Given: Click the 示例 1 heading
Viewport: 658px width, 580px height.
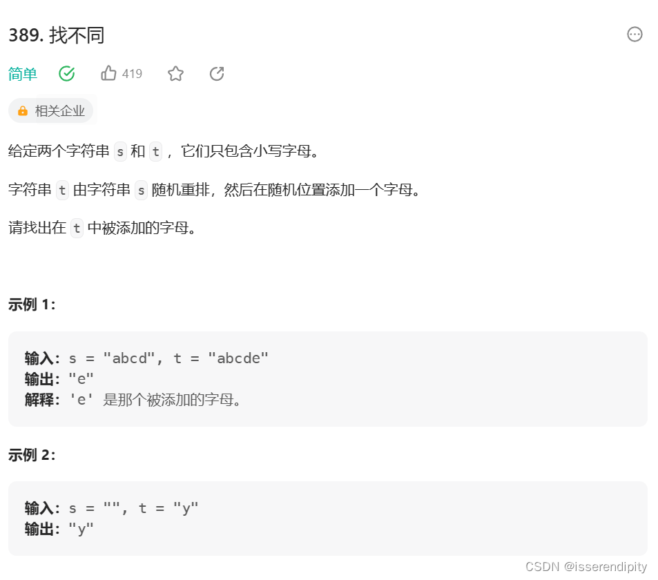Looking at the screenshot, I should tap(32, 304).
